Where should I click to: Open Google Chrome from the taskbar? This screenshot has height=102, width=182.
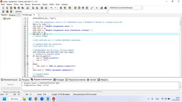coord(36,99)
